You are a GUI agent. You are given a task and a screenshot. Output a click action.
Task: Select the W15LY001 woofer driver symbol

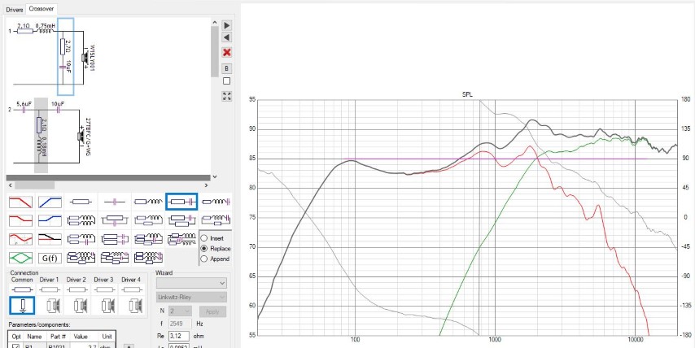(x=85, y=58)
